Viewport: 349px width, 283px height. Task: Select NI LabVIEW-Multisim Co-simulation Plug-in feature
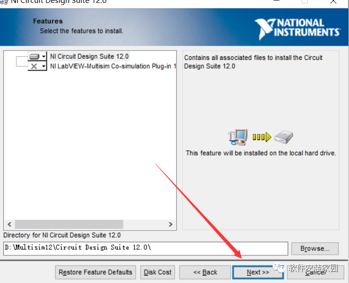(x=113, y=66)
